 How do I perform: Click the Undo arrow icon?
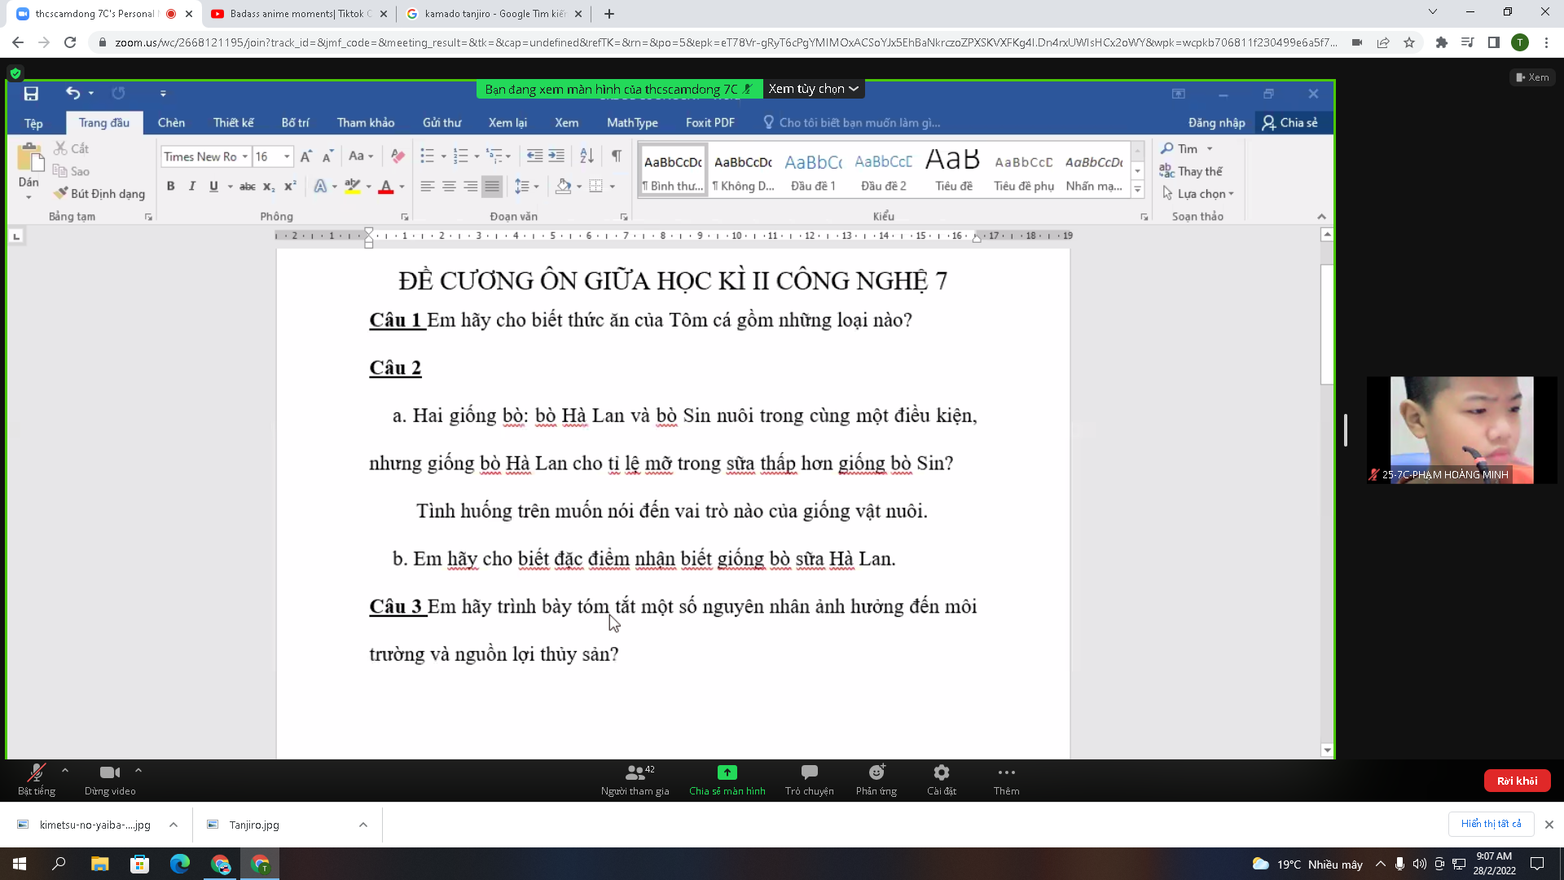72,94
